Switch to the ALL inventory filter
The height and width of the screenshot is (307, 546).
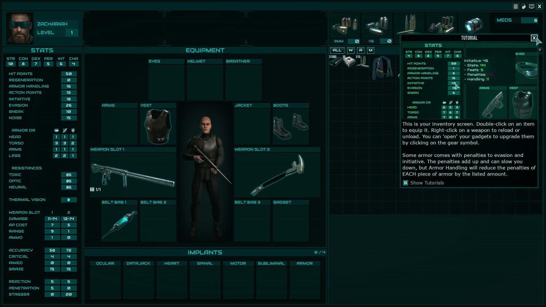coord(337,50)
